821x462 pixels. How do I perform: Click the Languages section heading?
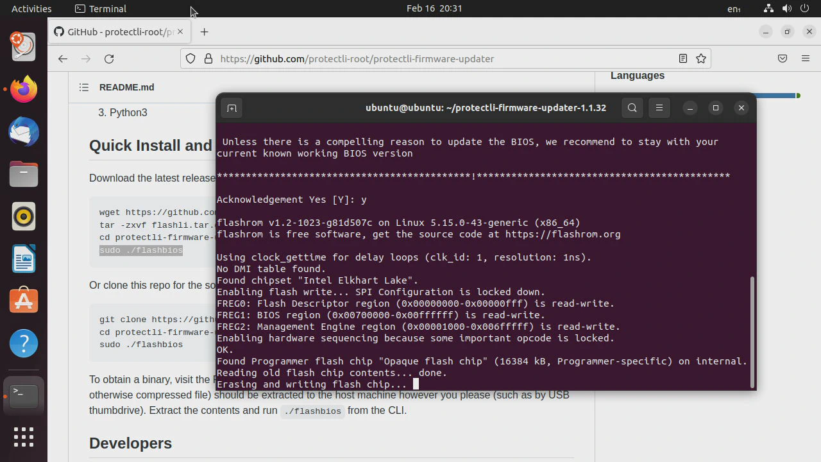pos(637,76)
